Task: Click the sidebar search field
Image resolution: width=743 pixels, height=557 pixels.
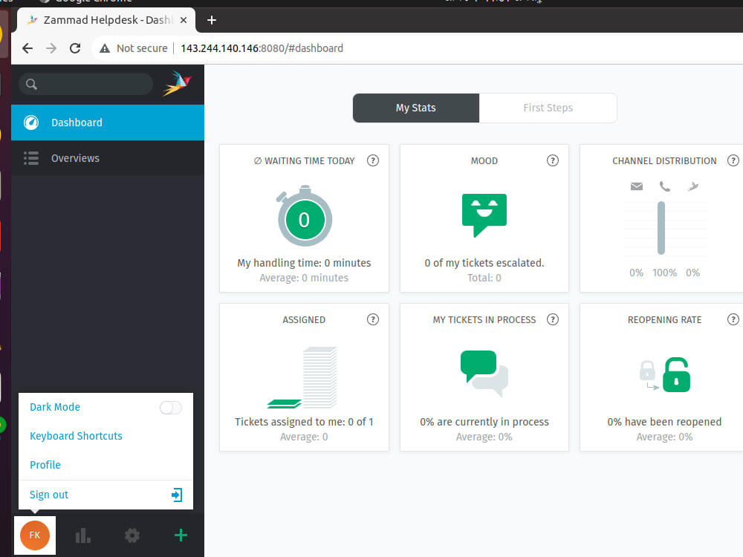Action: (x=85, y=85)
